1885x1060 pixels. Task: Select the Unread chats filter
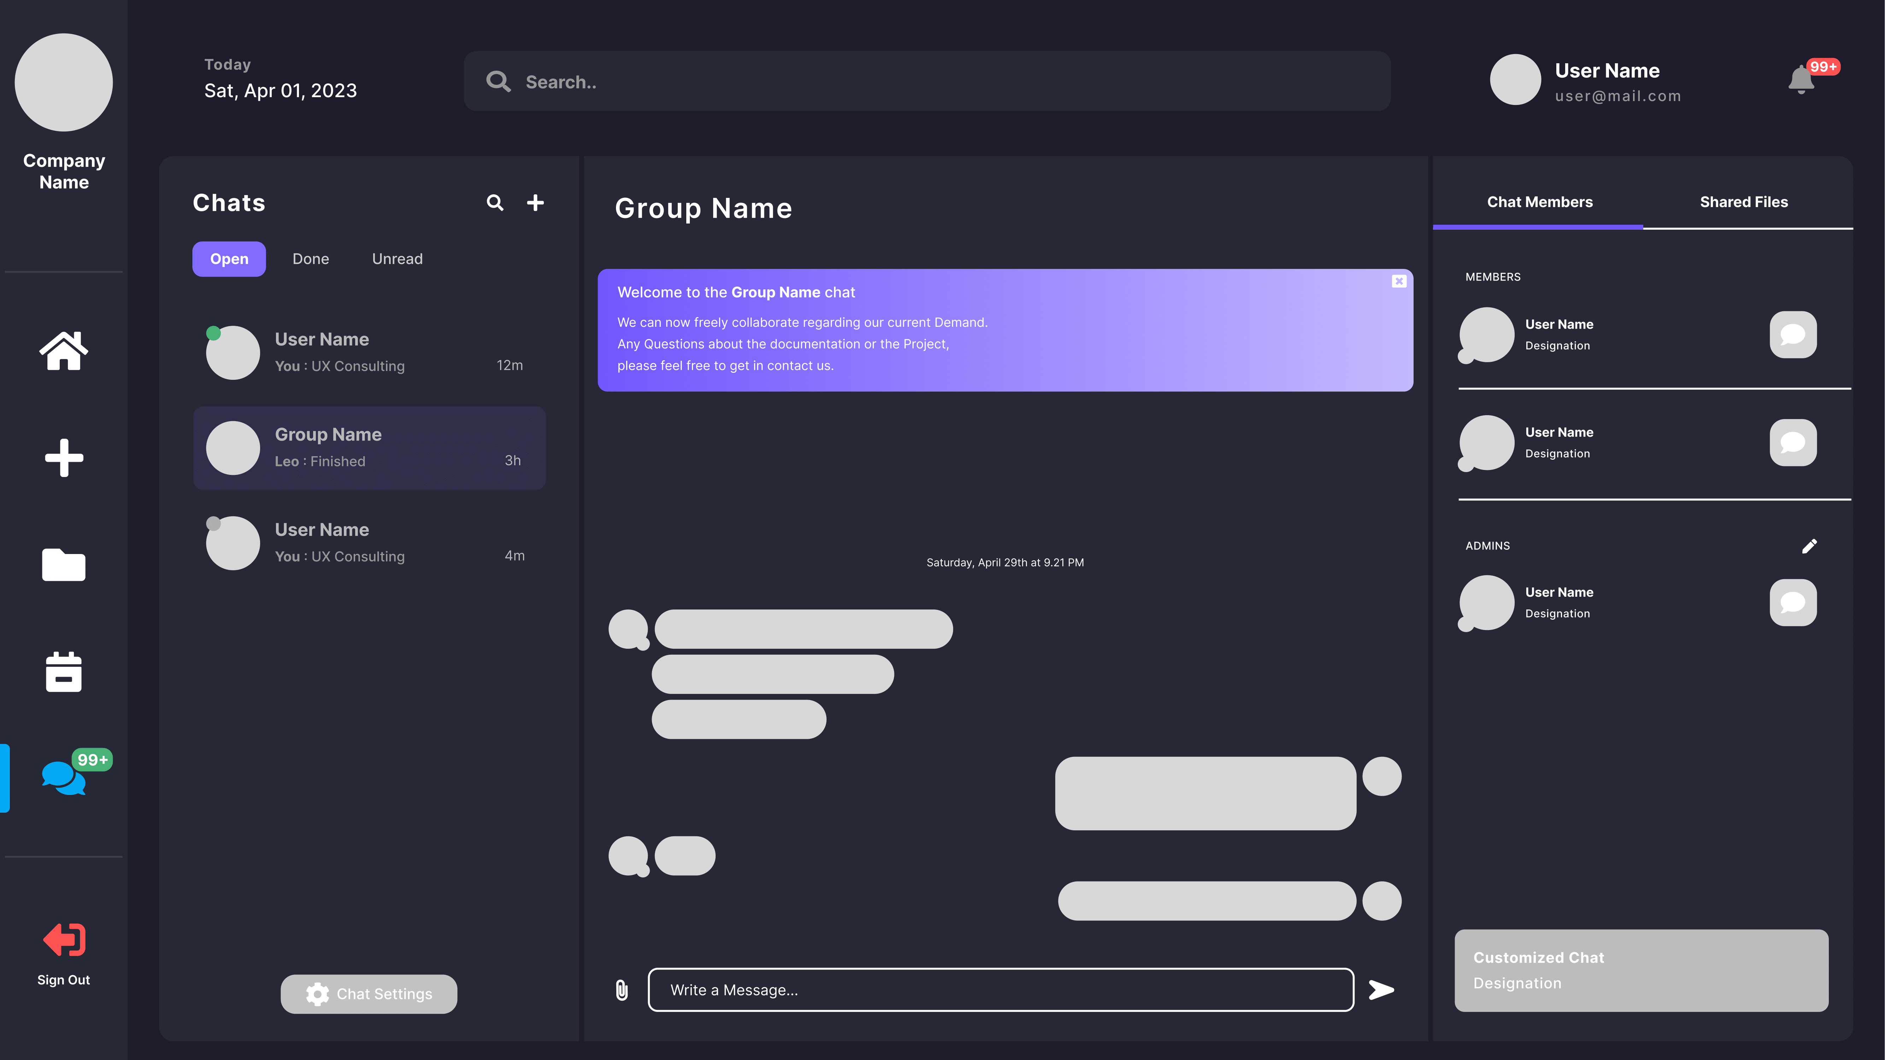pyautogui.click(x=397, y=259)
